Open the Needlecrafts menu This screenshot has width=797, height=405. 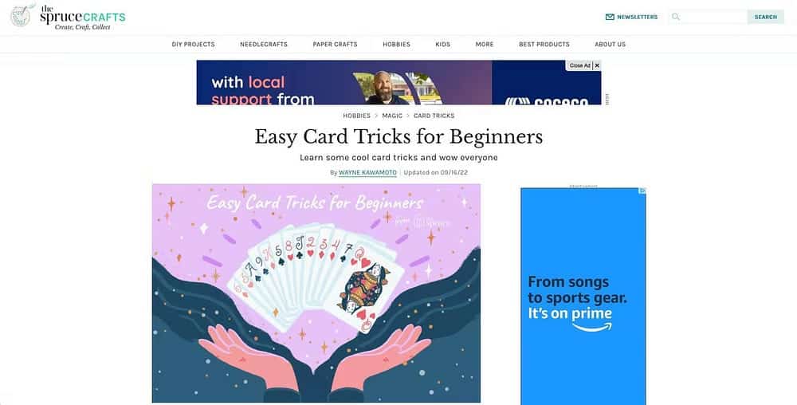pos(264,44)
